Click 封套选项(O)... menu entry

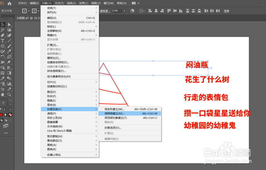coord(130,128)
